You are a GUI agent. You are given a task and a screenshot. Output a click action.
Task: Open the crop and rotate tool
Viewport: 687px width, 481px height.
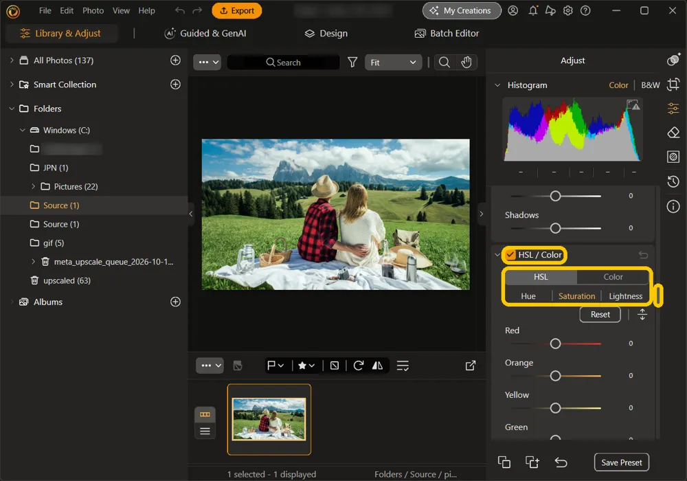673,84
